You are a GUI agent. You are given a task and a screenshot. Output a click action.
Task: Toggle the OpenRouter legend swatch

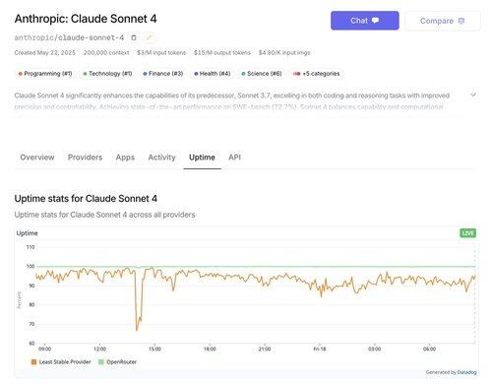tap(101, 362)
